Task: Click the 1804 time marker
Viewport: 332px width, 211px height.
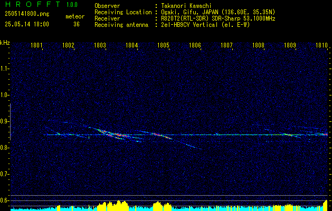Action: point(132,45)
